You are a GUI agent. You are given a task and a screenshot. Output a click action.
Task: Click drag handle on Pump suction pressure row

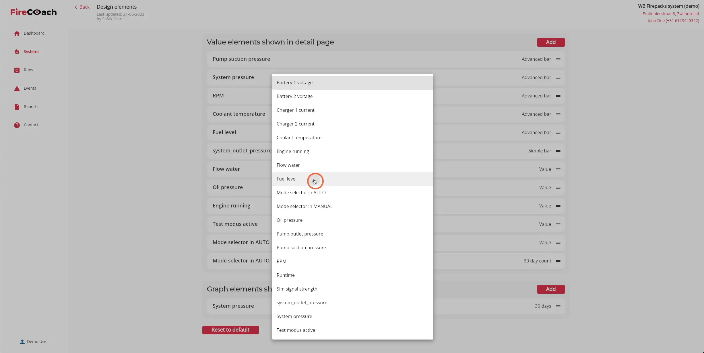[558, 59]
